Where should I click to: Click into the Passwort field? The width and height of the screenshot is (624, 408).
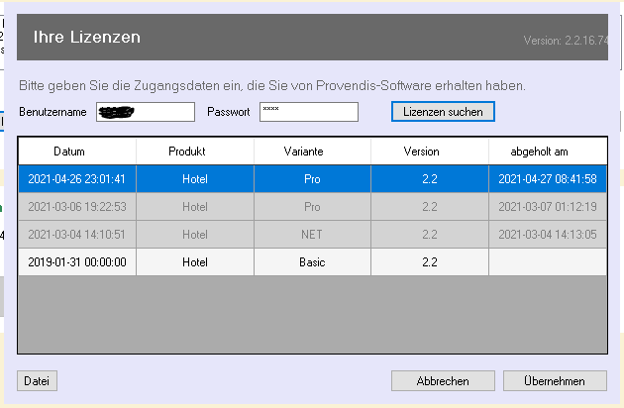308,112
